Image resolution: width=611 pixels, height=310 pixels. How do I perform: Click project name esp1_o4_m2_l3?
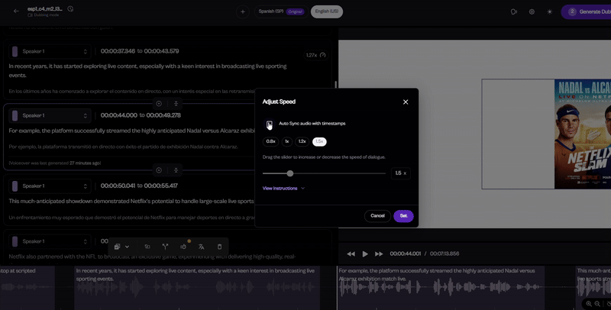click(45, 8)
